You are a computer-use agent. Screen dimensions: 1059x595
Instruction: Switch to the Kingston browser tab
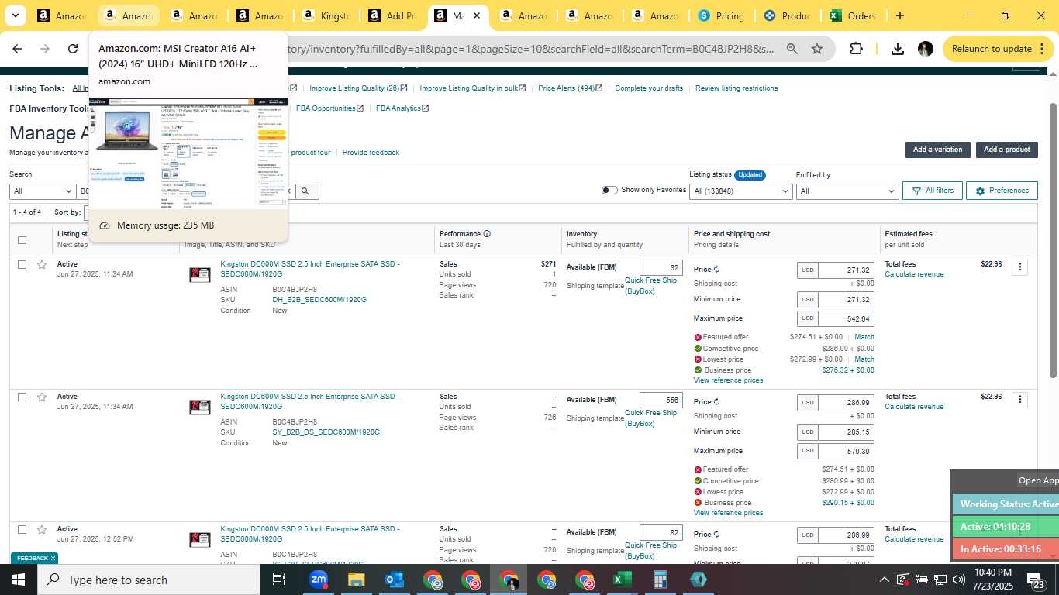click(325, 15)
